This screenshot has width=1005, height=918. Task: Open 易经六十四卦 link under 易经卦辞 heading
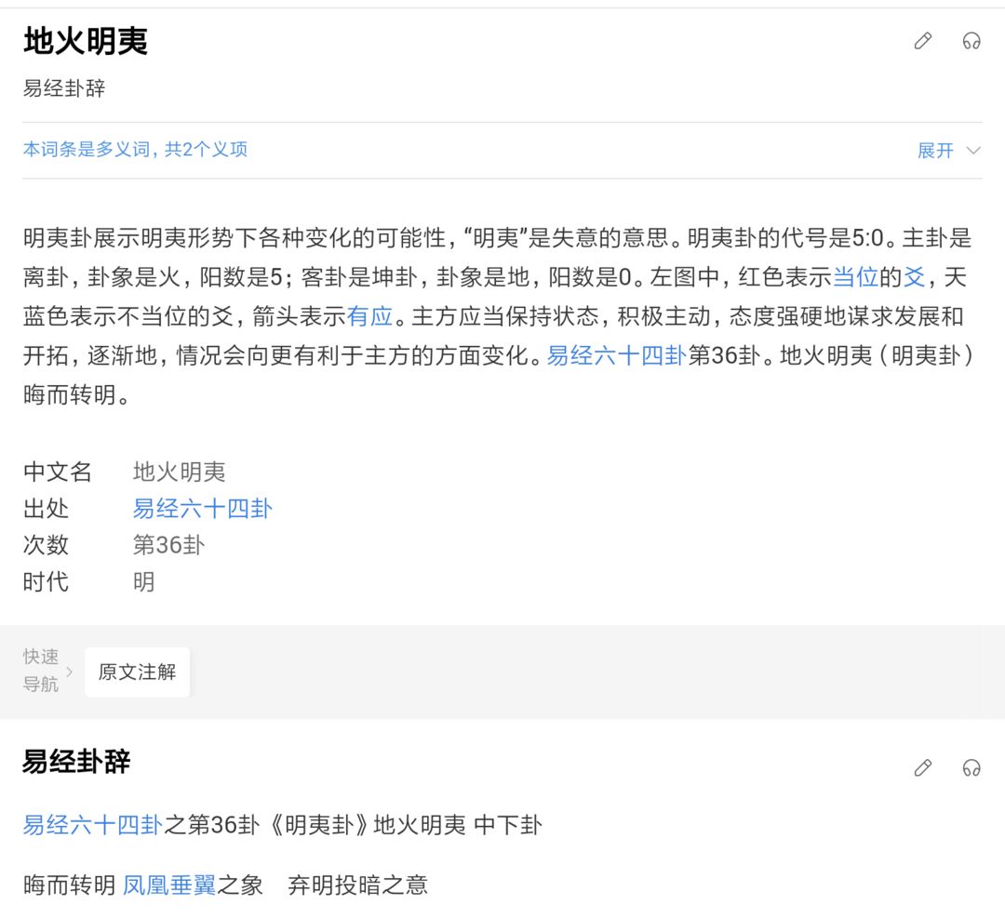(x=93, y=824)
